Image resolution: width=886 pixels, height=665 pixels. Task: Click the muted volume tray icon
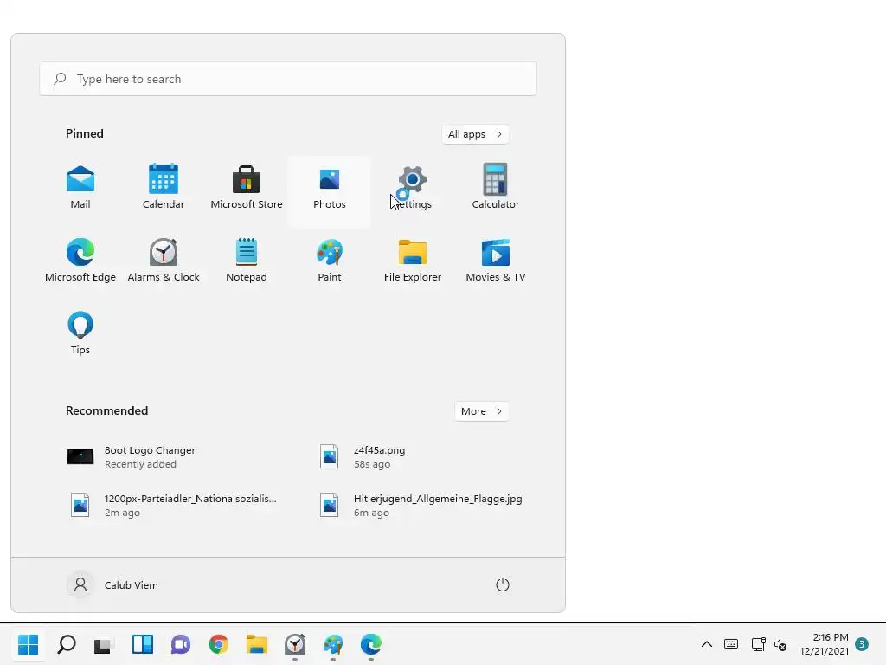click(x=780, y=644)
